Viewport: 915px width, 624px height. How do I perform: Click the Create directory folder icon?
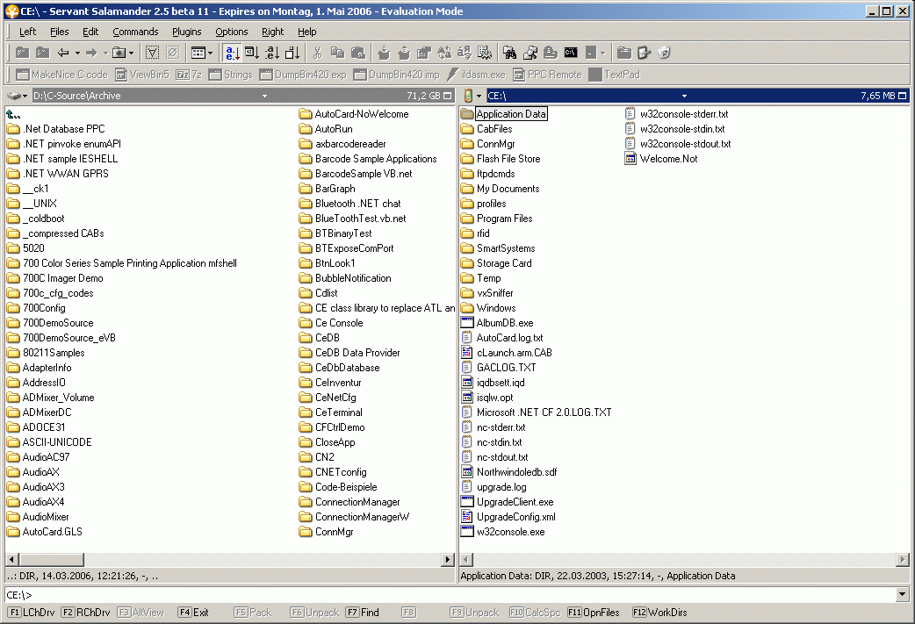(x=623, y=53)
